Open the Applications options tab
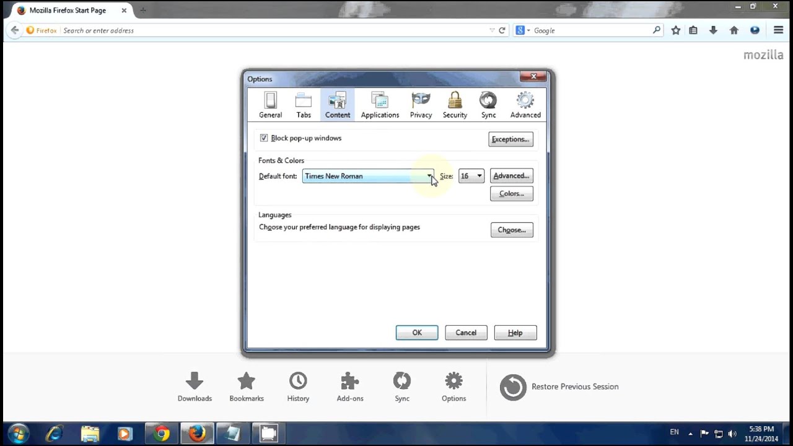The width and height of the screenshot is (793, 446). click(380, 105)
